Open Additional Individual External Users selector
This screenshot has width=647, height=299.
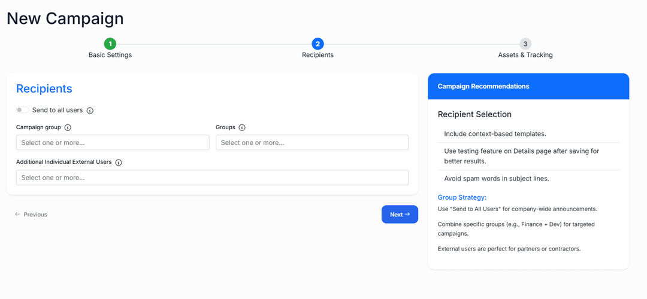212,178
